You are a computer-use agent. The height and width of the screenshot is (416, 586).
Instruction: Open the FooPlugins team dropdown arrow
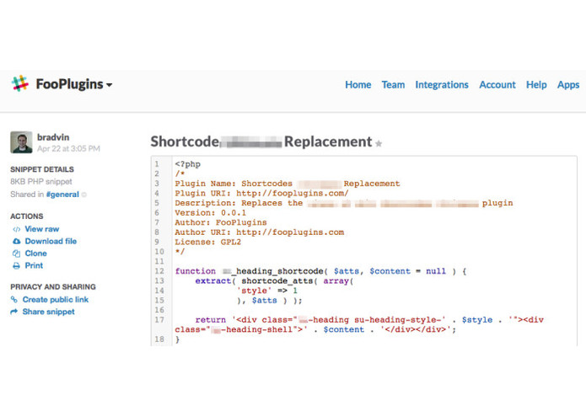pyautogui.click(x=109, y=85)
